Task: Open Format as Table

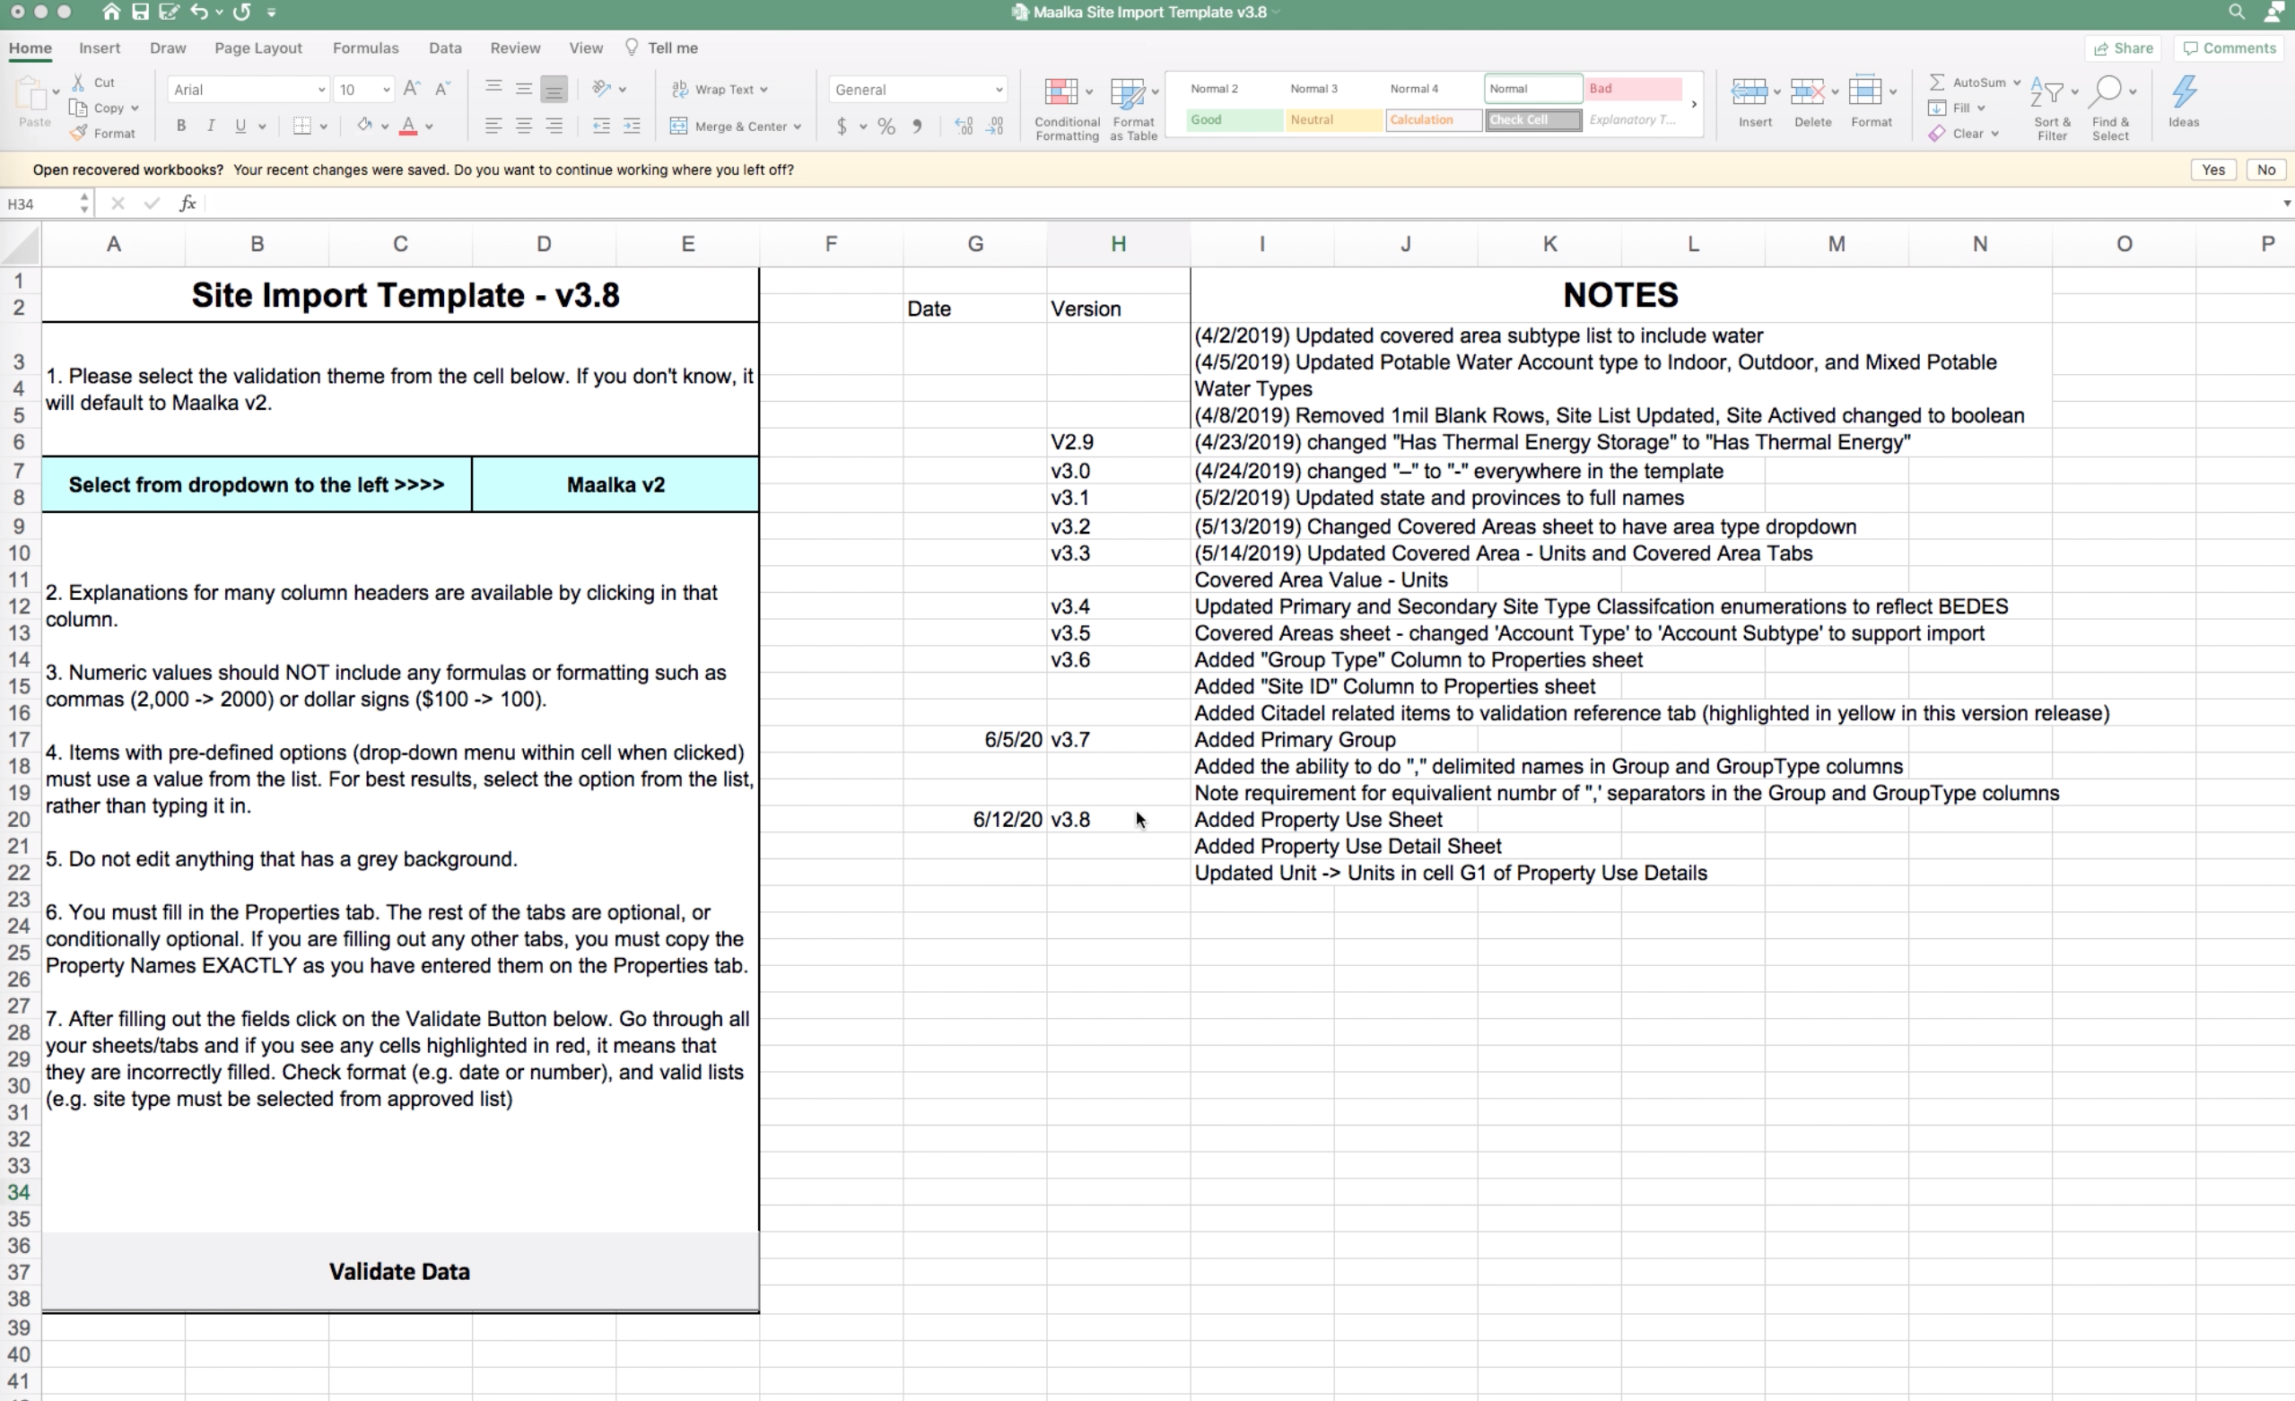Action: (1133, 109)
